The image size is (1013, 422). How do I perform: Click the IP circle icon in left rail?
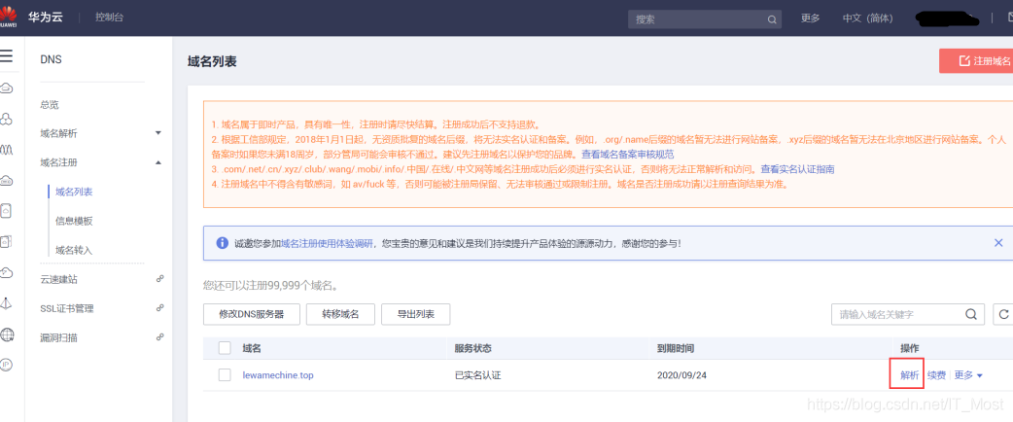[6, 366]
